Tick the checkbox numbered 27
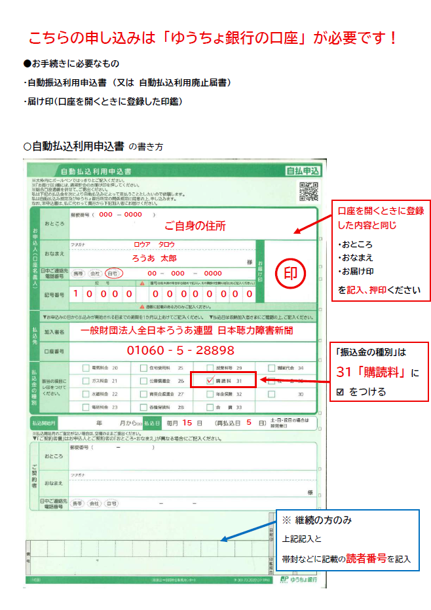 [143, 394]
